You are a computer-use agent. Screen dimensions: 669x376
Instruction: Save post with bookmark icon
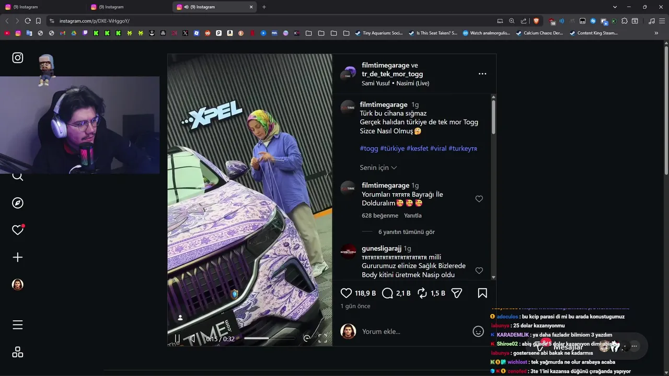click(x=482, y=293)
